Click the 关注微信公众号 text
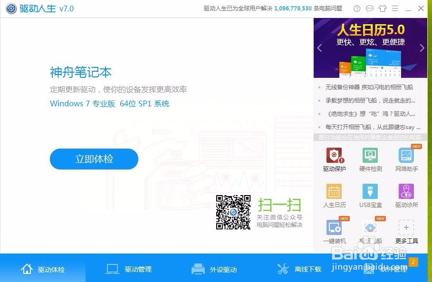 pyautogui.click(x=279, y=217)
